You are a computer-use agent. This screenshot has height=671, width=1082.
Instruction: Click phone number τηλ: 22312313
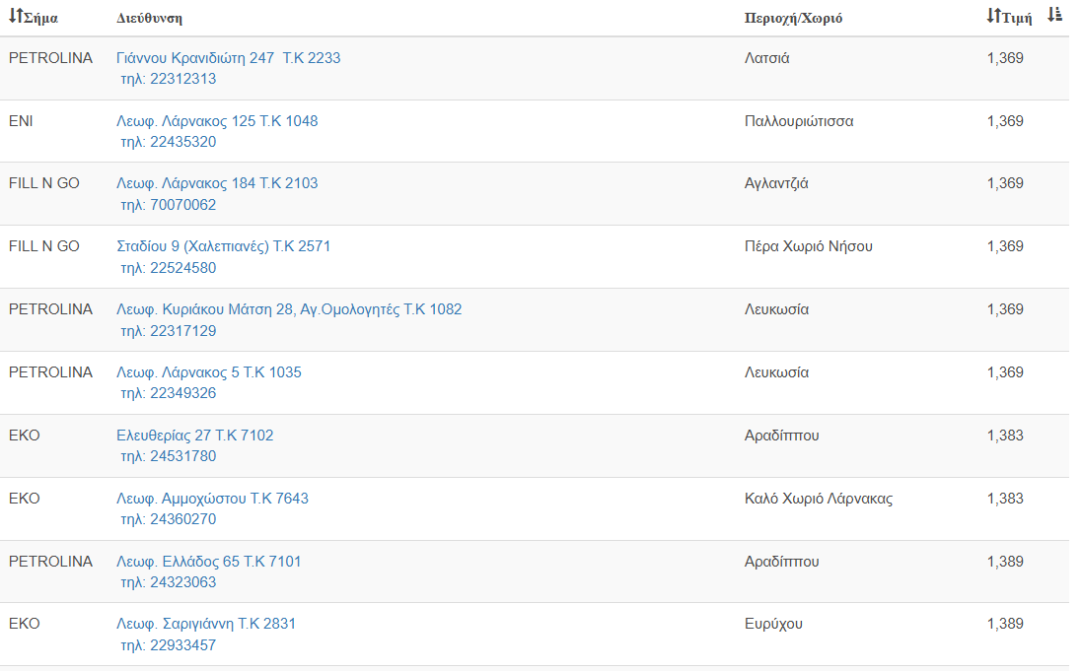(169, 79)
